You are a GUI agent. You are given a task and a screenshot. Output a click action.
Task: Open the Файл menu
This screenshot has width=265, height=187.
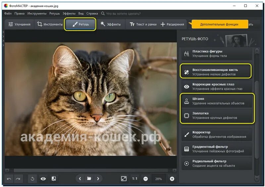[x=8, y=14]
